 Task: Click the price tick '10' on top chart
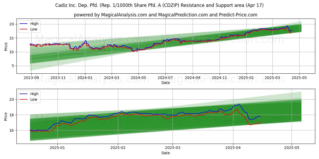pos(12,52)
